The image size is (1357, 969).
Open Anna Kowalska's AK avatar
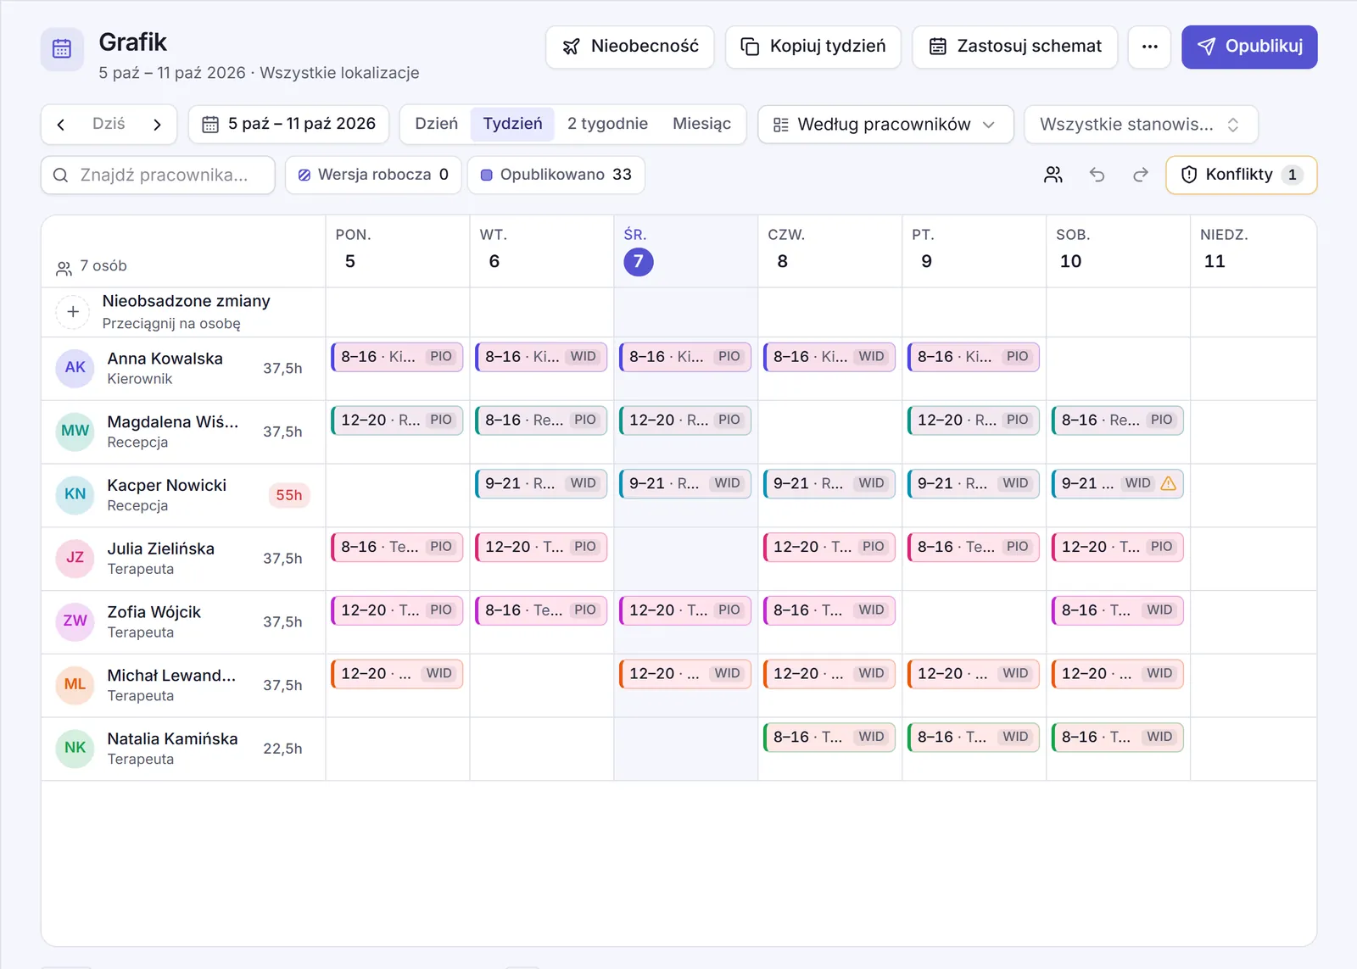click(75, 368)
